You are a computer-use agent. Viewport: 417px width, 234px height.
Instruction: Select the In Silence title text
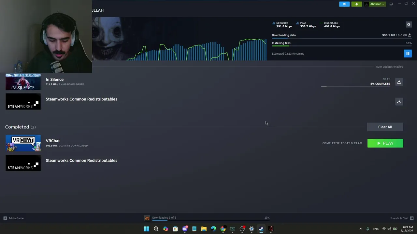[54, 79]
